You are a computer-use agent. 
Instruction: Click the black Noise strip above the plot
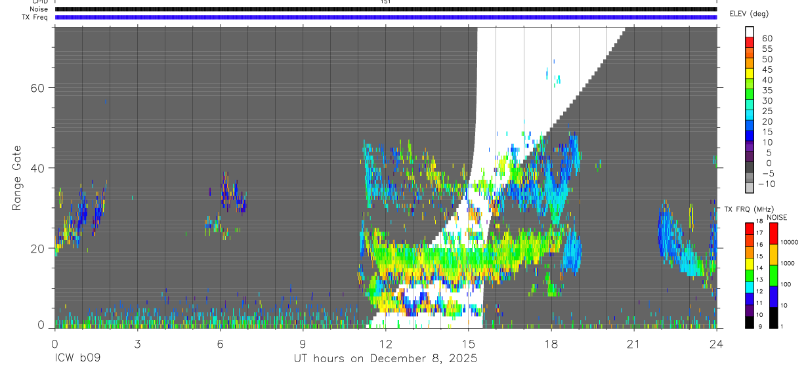[x=385, y=9]
